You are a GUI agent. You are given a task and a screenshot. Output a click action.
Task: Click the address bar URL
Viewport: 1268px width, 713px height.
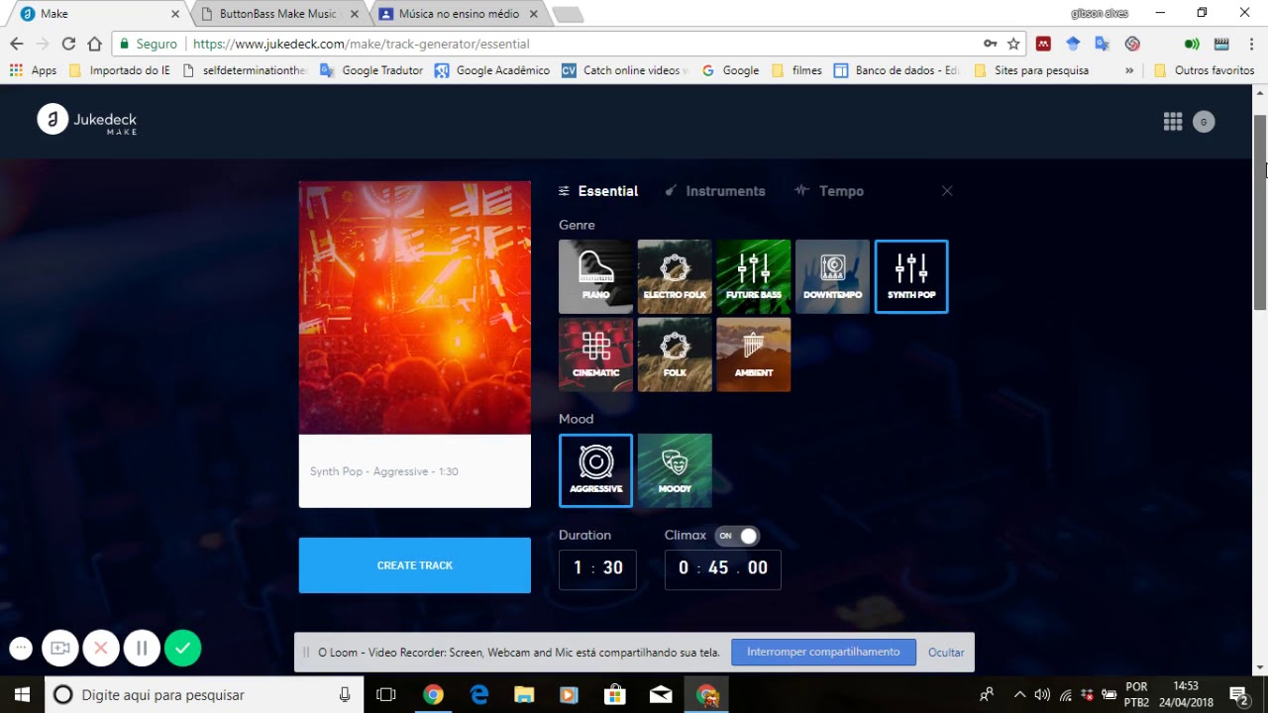361,44
